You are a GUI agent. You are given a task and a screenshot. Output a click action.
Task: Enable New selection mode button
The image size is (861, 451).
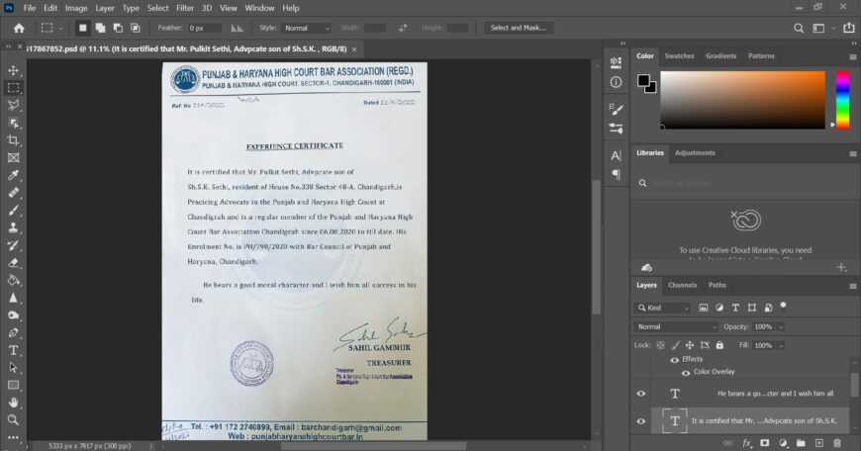click(82, 28)
